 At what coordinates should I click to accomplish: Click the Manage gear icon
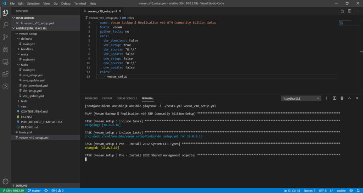[x=6, y=181]
